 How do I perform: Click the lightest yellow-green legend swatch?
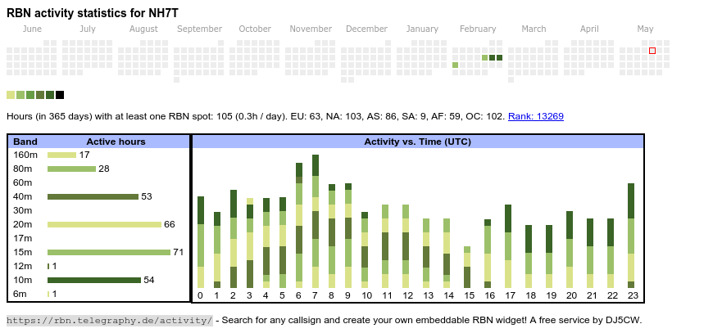click(x=11, y=95)
